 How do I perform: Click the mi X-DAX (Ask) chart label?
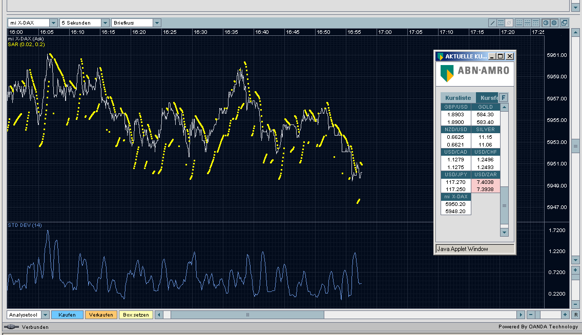26,38
